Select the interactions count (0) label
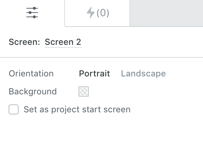This screenshot has height=141, width=203. pos(103,13)
